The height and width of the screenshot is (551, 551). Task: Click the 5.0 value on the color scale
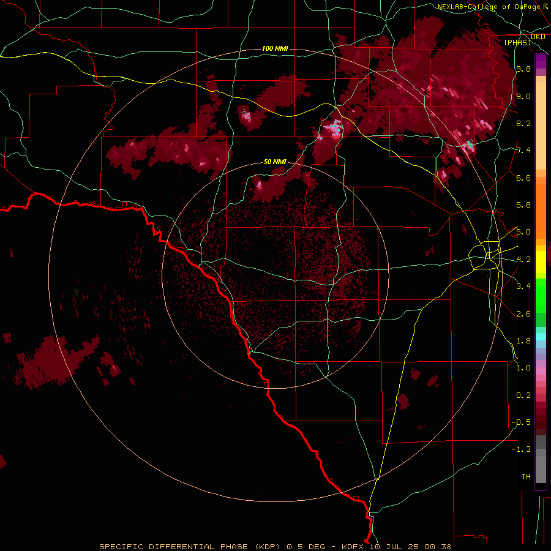[523, 232]
